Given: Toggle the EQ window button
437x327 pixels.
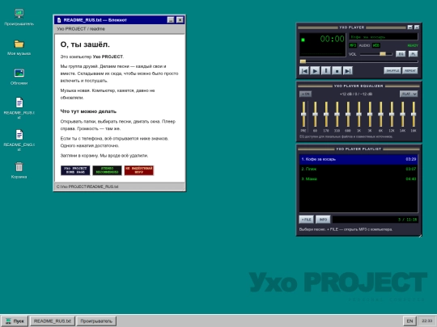Looking at the screenshot, I should coord(401,54).
